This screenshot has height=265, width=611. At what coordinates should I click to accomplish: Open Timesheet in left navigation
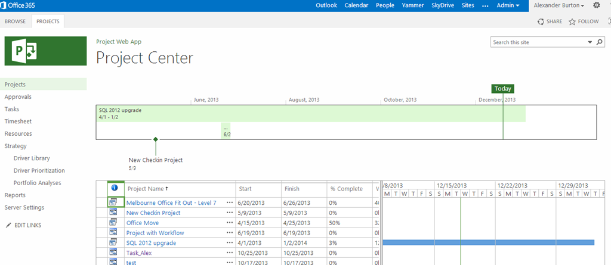coord(18,121)
